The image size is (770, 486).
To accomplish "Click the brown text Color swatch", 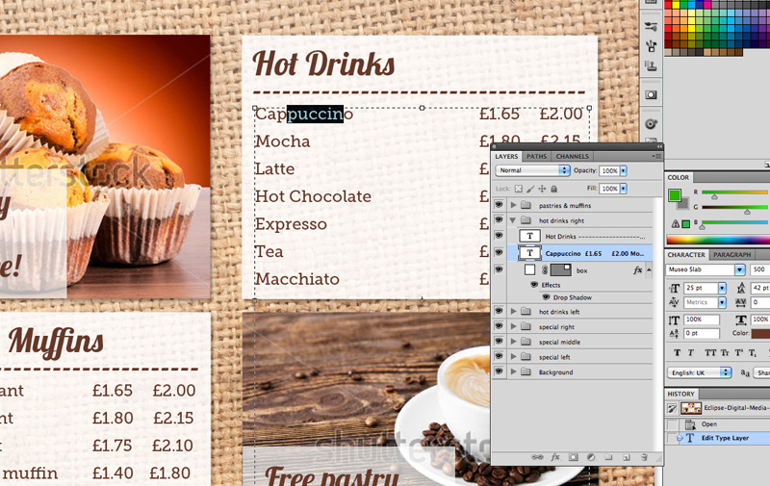I will pos(761,334).
